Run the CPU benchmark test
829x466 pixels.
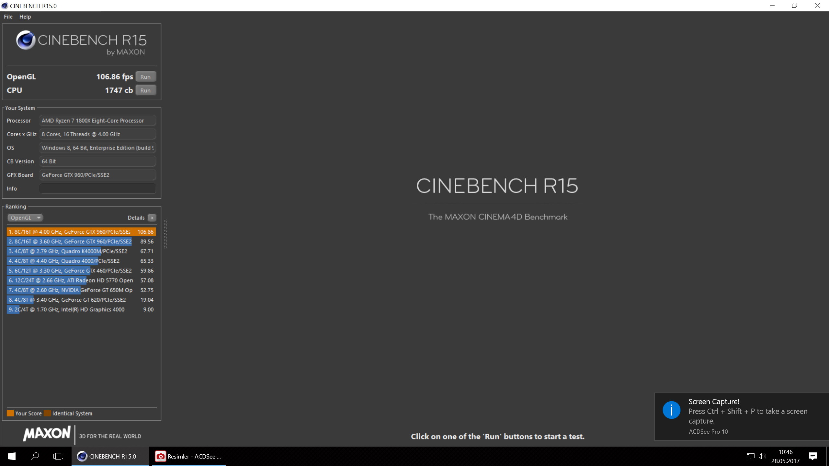(x=146, y=90)
